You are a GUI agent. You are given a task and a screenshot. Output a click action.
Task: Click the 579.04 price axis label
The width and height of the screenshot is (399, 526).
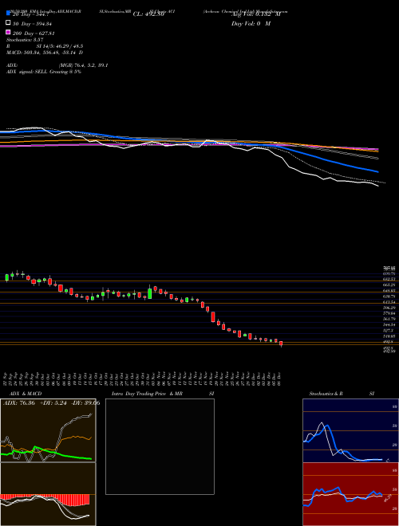pyautogui.click(x=389, y=313)
